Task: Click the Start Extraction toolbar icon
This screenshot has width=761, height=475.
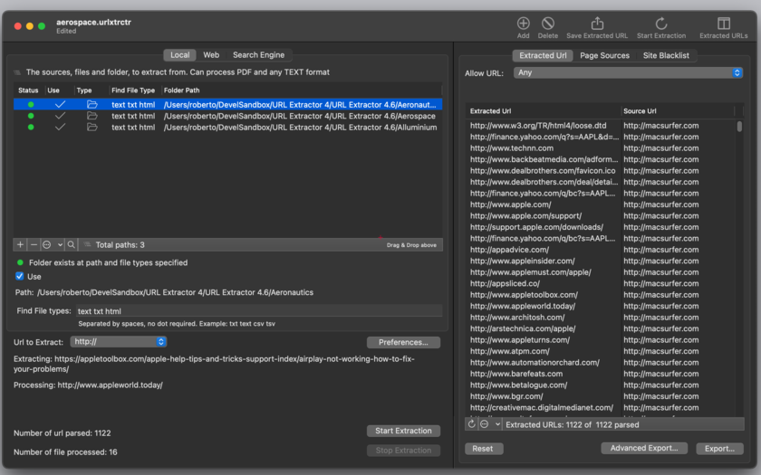Action: tap(661, 24)
